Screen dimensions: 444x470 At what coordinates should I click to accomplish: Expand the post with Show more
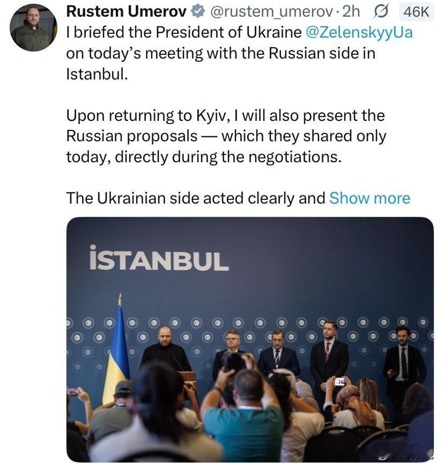[370, 198]
